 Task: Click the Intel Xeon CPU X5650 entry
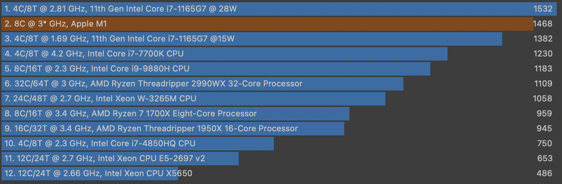click(99, 173)
